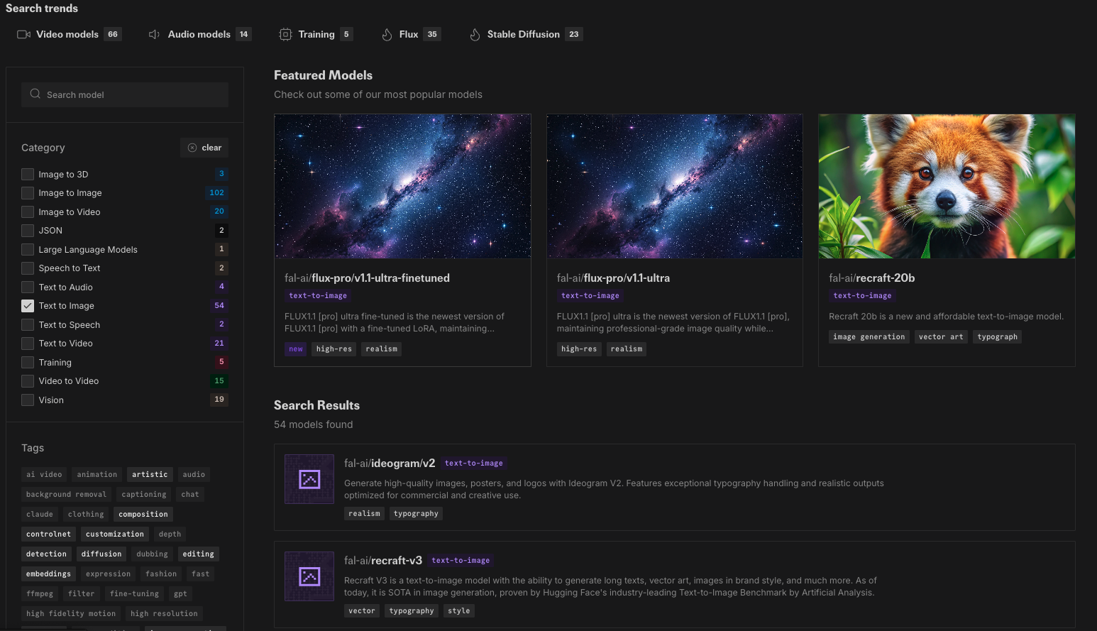Tick the Vision category checkbox
Viewport: 1097px width, 631px height.
click(x=28, y=400)
